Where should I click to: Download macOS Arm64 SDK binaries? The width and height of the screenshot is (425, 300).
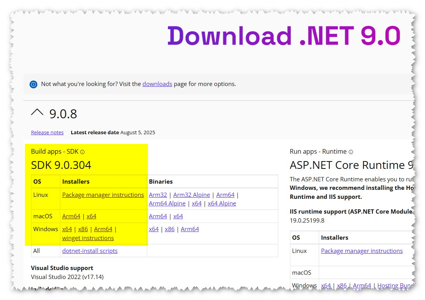(x=158, y=216)
